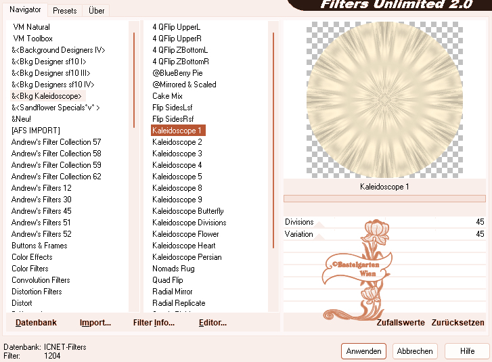This screenshot has width=492, height=362.
Task: Select the Distortion Filters category
Action: [37, 292]
